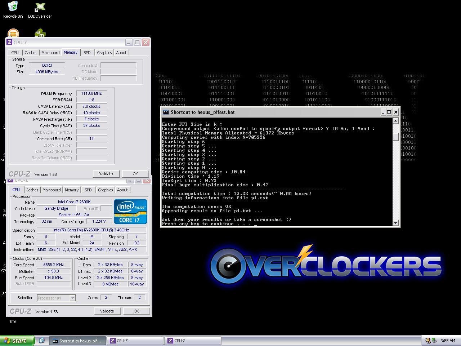Click the Bus Speed 104.8 MHz value
Image resolution: width=461 pixels, height=346 pixels.
coord(53,278)
